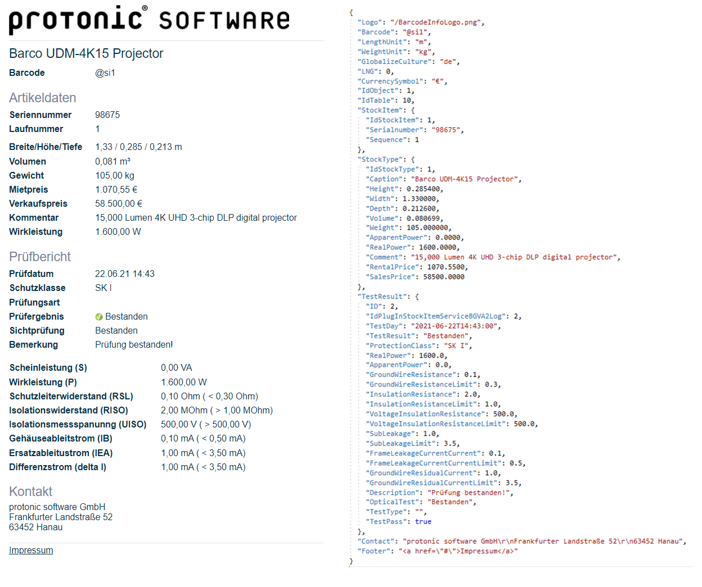Click the Mietpreis value 1.070,55 €
702x587 pixels.
pos(116,190)
